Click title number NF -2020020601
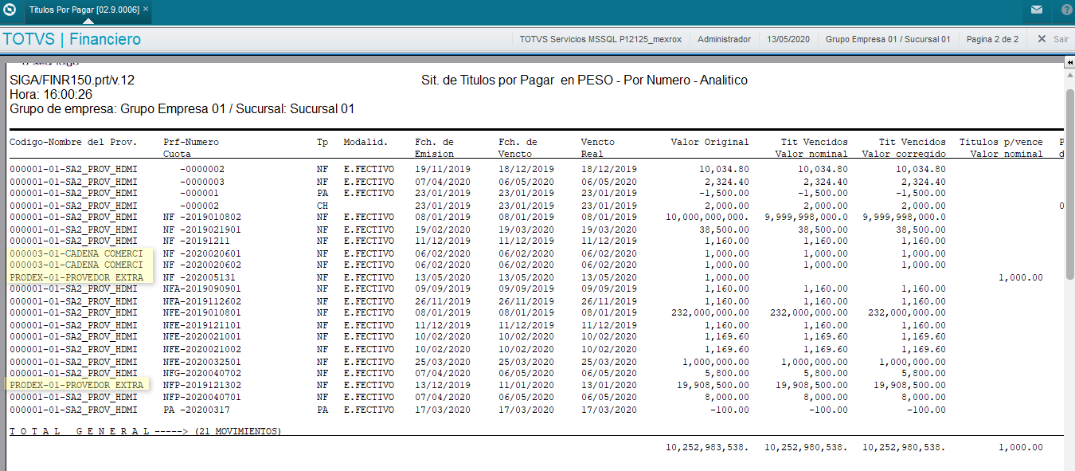 tap(202, 253)
